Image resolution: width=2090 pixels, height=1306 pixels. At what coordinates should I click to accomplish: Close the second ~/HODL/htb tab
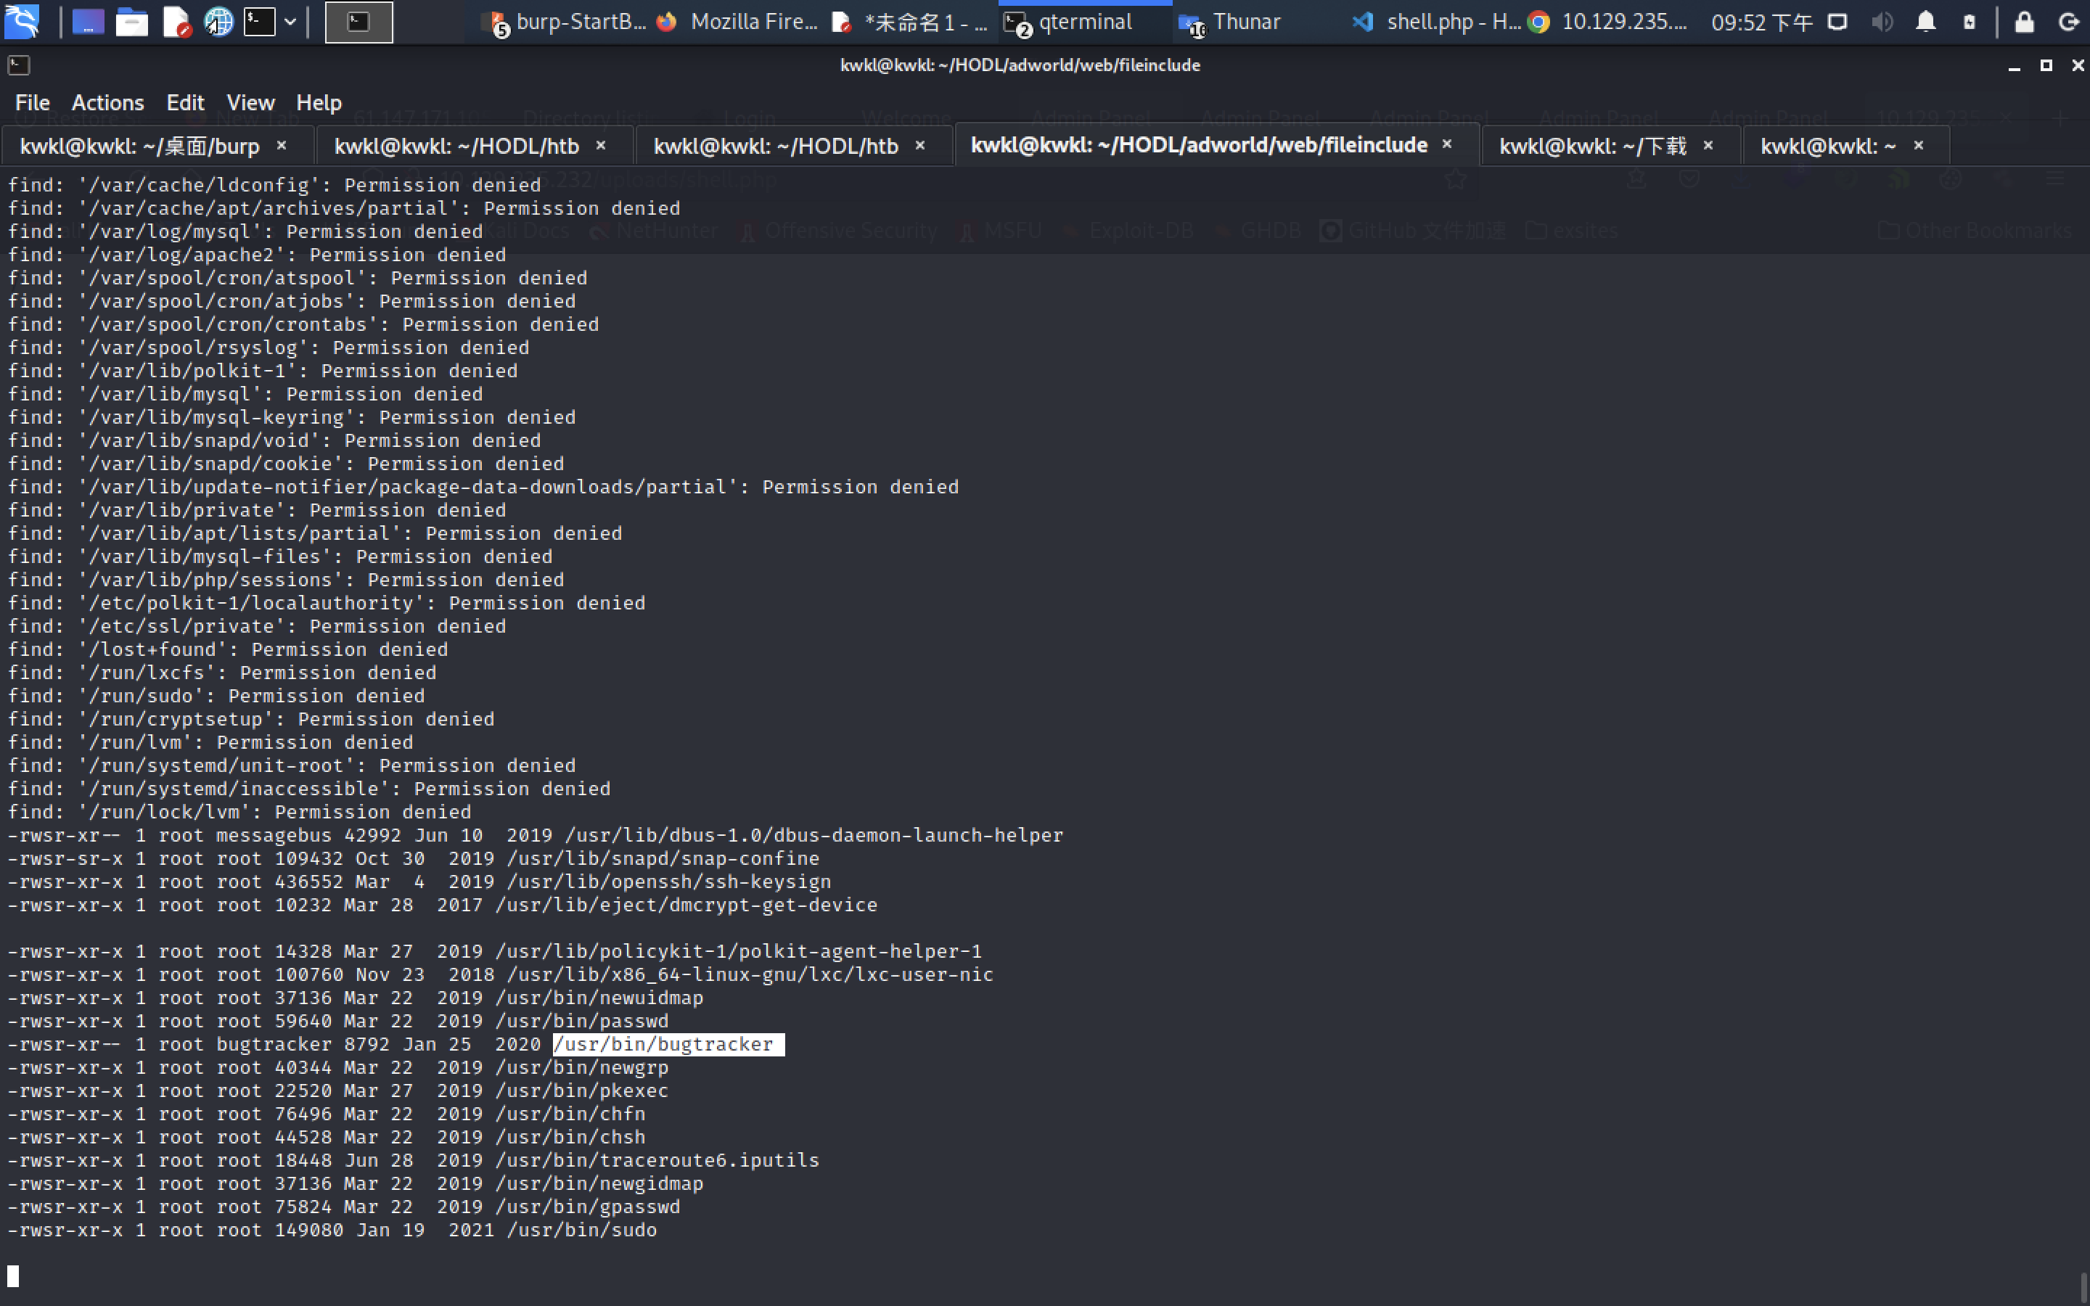(x=921, y=146)
